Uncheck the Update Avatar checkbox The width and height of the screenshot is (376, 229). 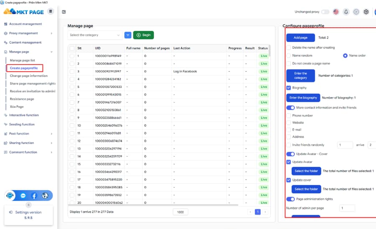(x=289, y=162)
